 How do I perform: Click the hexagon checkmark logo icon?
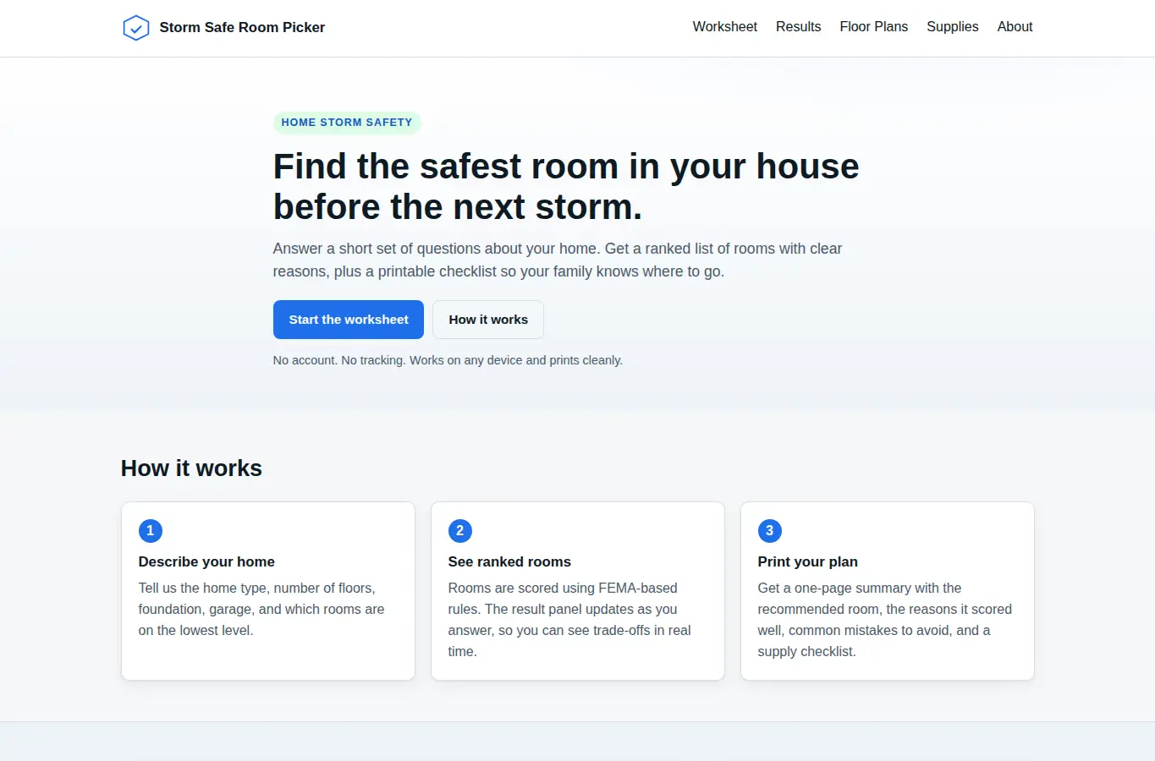pos(136,28)
